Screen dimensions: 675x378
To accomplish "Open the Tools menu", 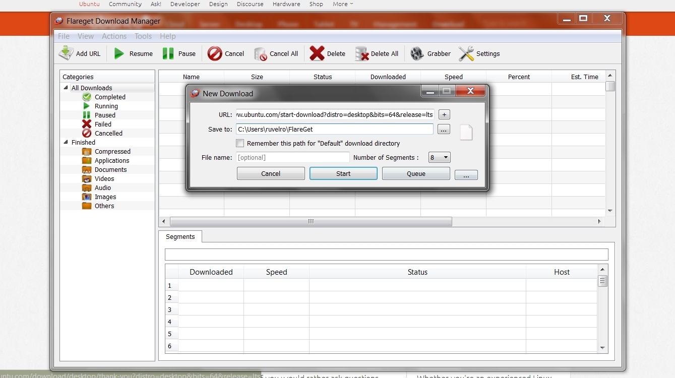I will point(143,36).
